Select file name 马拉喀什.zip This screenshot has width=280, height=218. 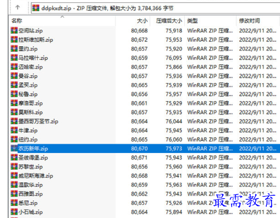[33, 58]
